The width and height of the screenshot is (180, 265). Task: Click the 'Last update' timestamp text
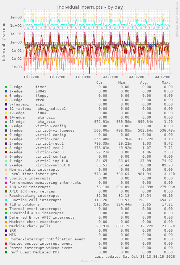click(x=135, y=257)
